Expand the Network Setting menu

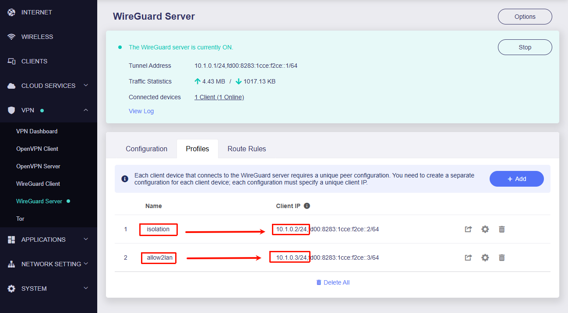(86, 264)
